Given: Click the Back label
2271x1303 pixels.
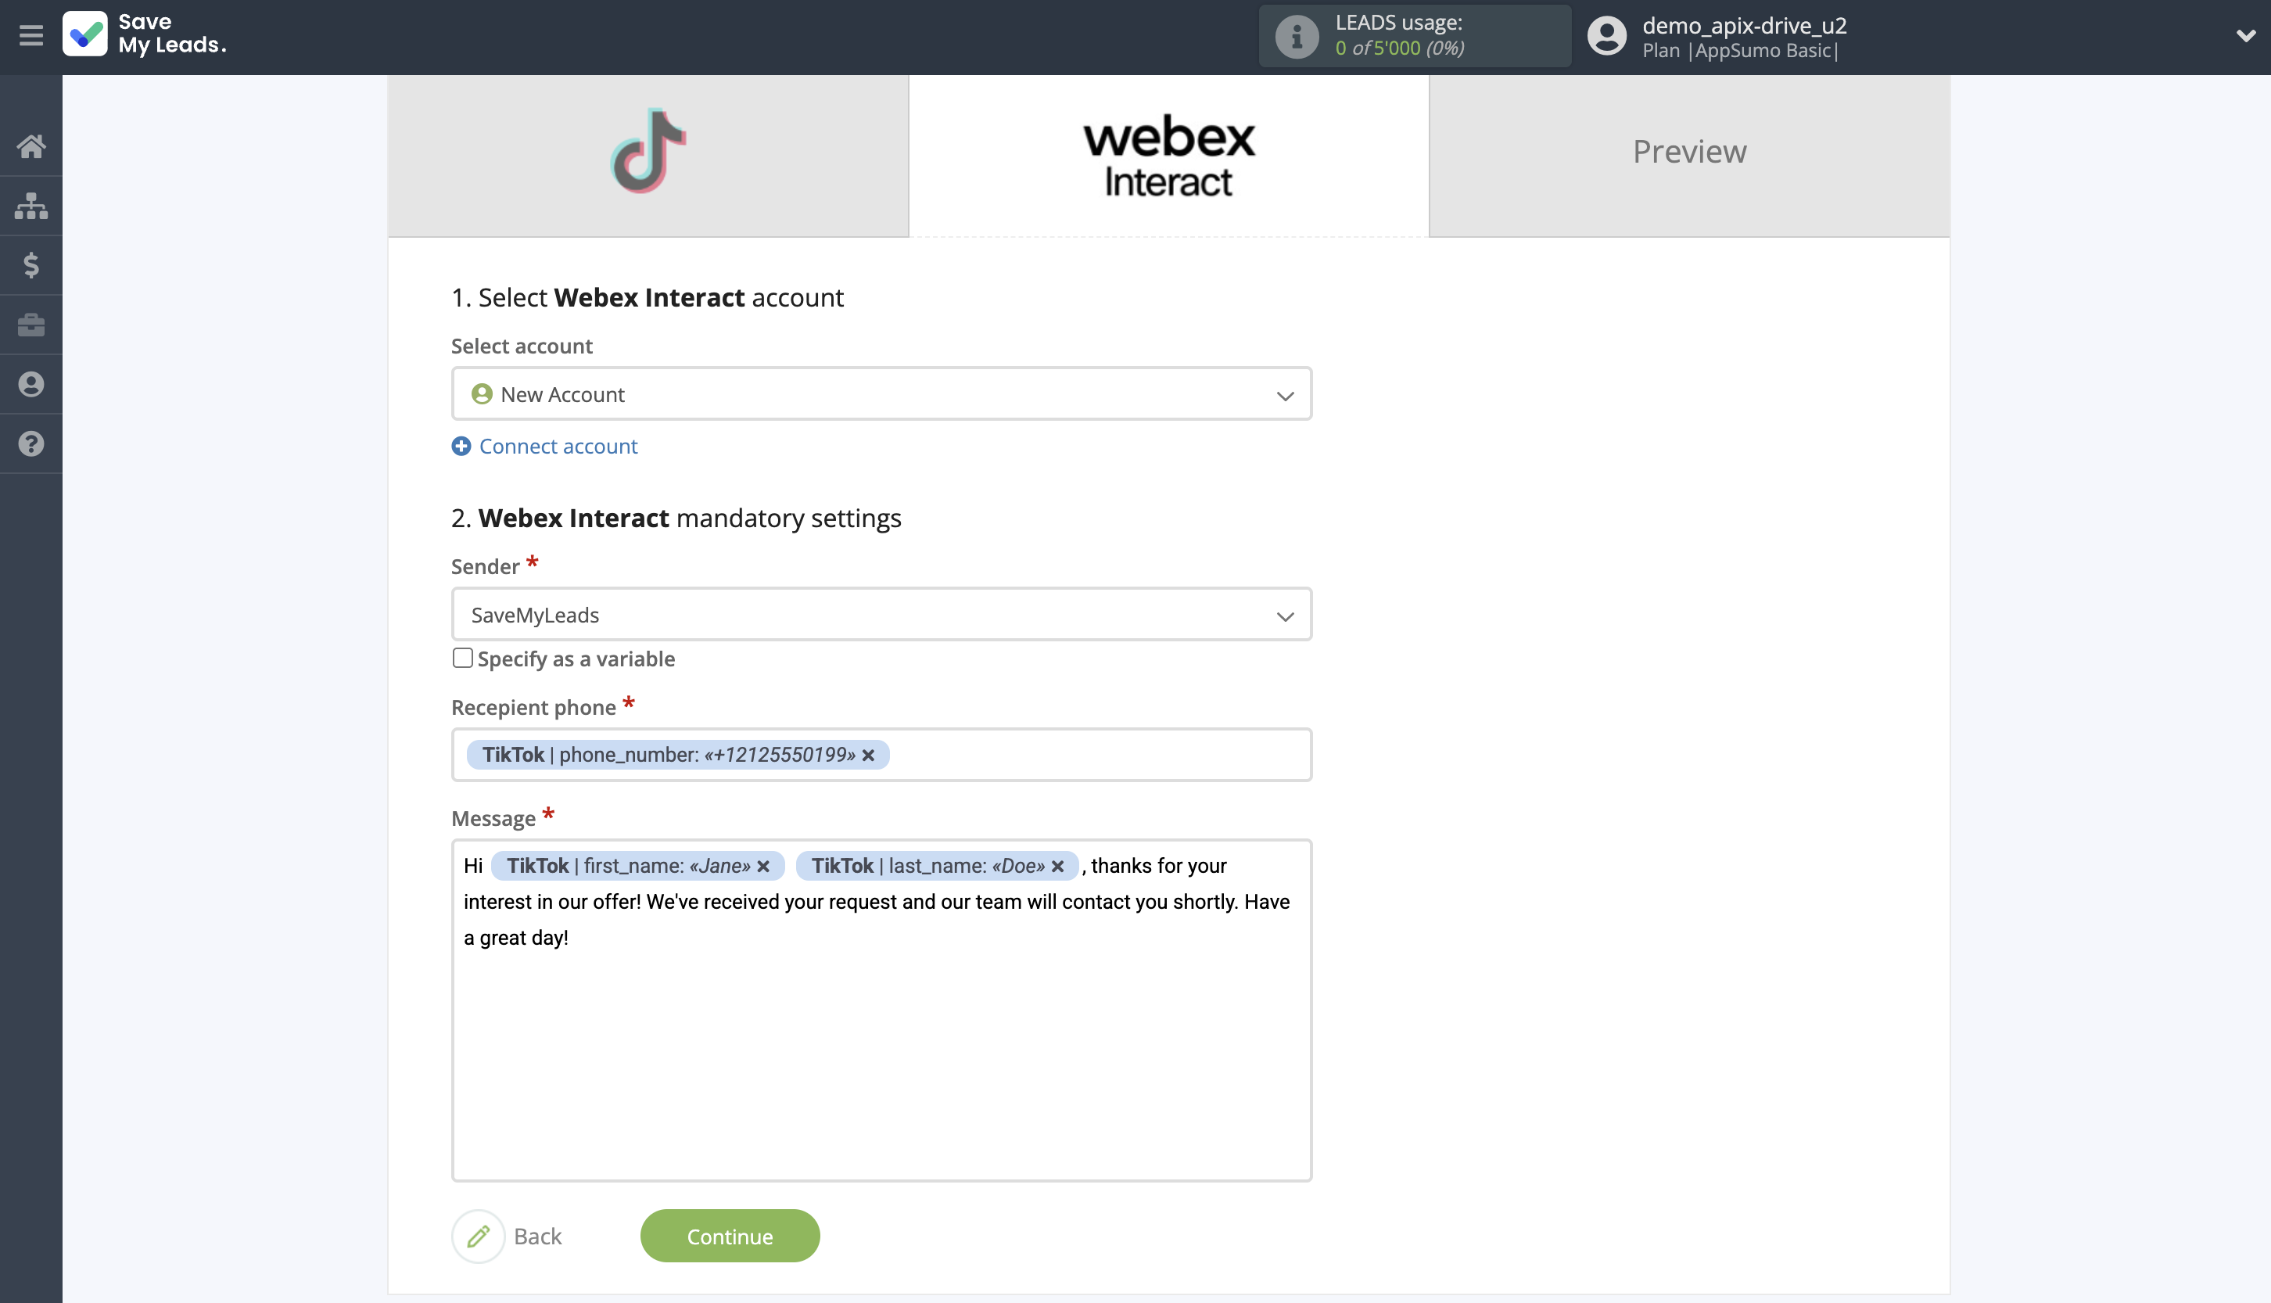Looking at the screenshot, I should pyautogui.click(x=538, y=1237).
